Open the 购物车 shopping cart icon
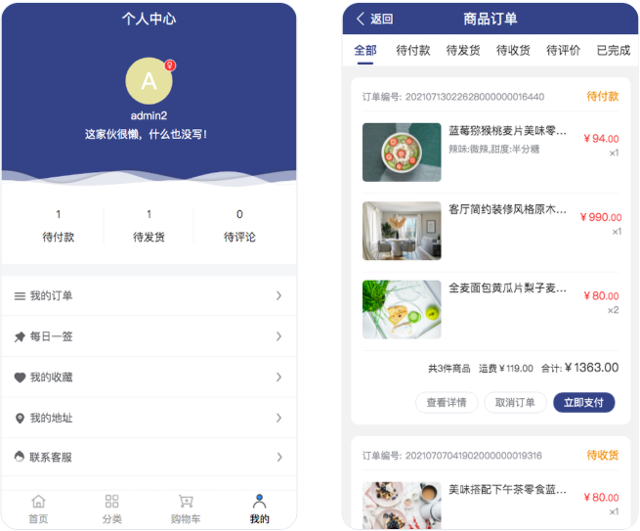Screen dimensions: 640x531 click(186, 502)
